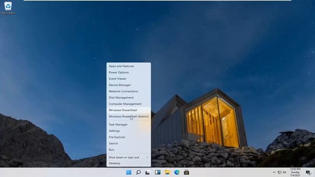Open Microsoft Store from the taskbar
Image resolution: width=315 pixels, height=177 pixels.
tap(187, 172)
